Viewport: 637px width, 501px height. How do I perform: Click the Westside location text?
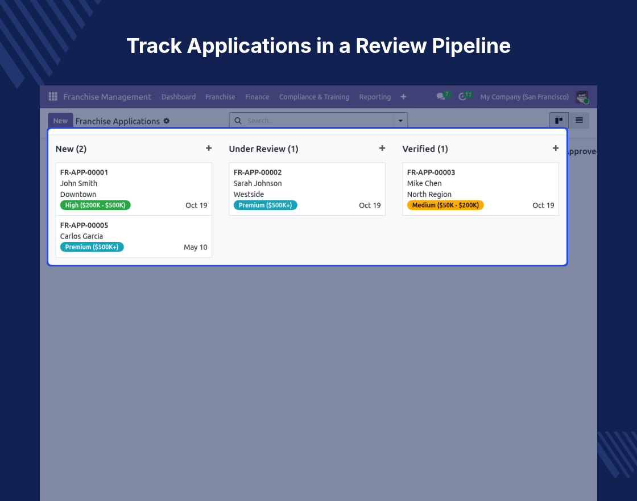click(x=249, y=194)
